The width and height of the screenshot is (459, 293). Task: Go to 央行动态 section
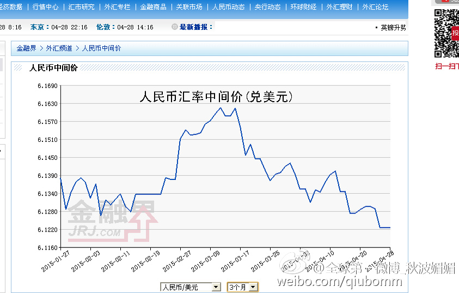click(267, 7)
